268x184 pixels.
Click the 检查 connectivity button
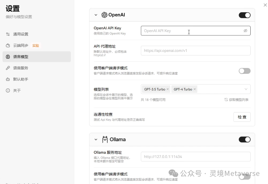pos(242,117)
